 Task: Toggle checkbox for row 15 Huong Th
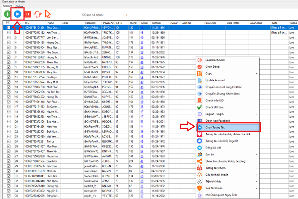(x=8, y=97)
